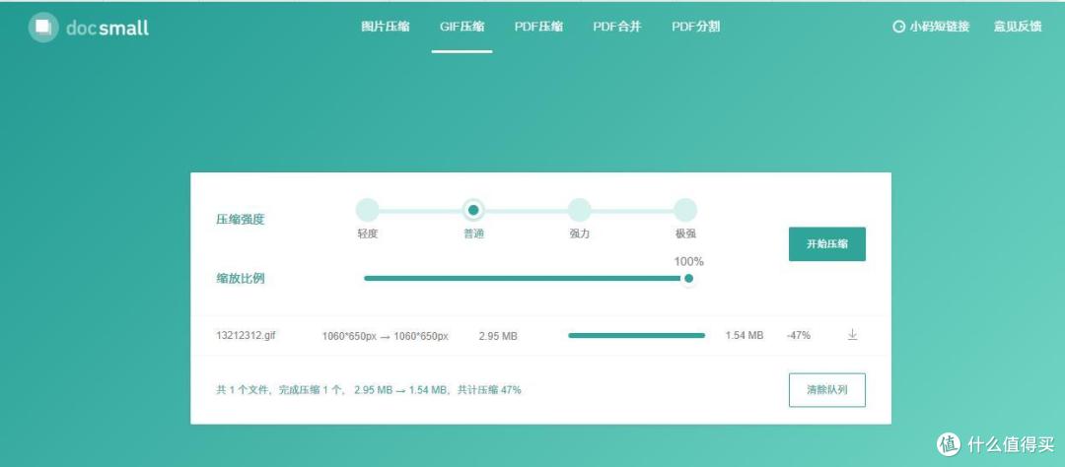Select the PDF分割 tab
Screen dimensions: 1065x467
695,27
